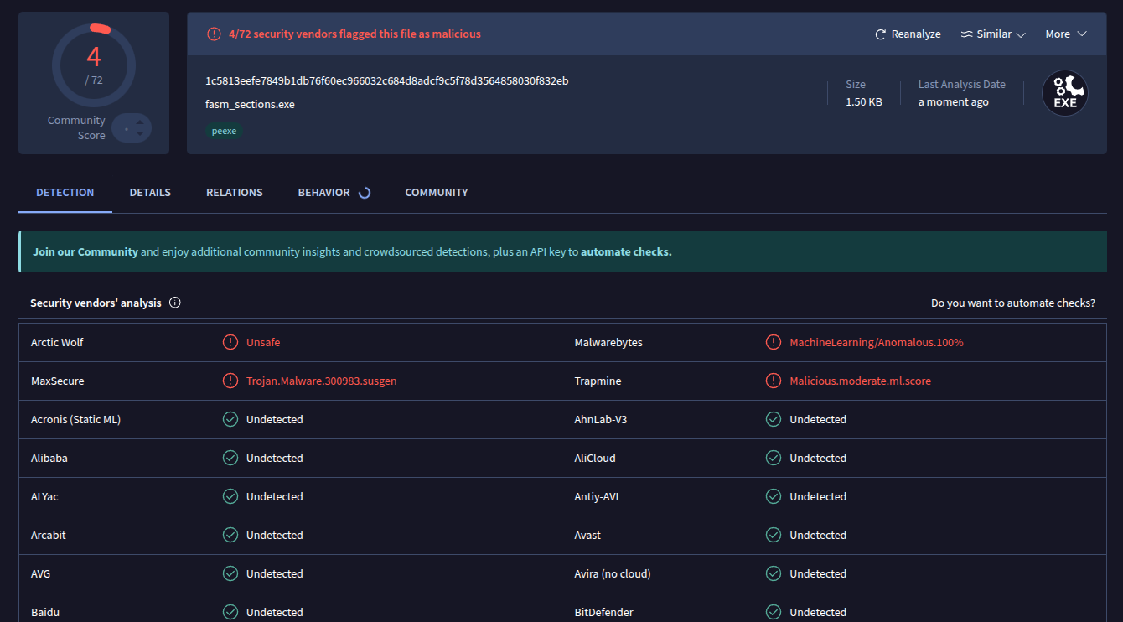Switch to the Detection tab
Screen dimensions: 1123x622
pyautogui.click(x=65, y=193)
